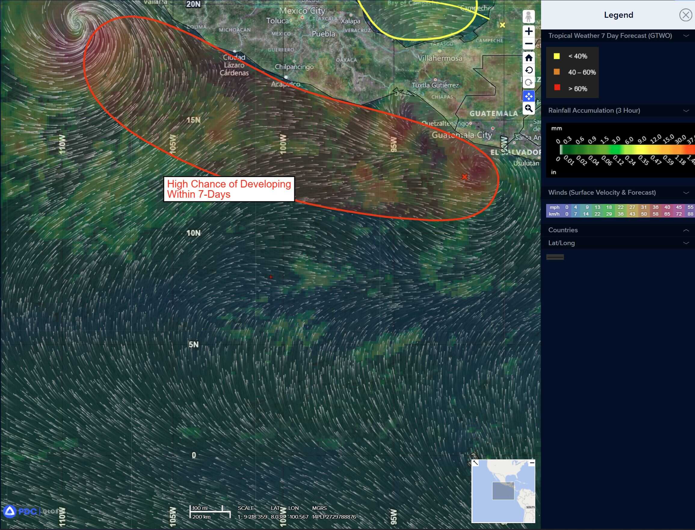Click the PDC Global logo
The width and height of the screenshot is (695, 530).
28,511
